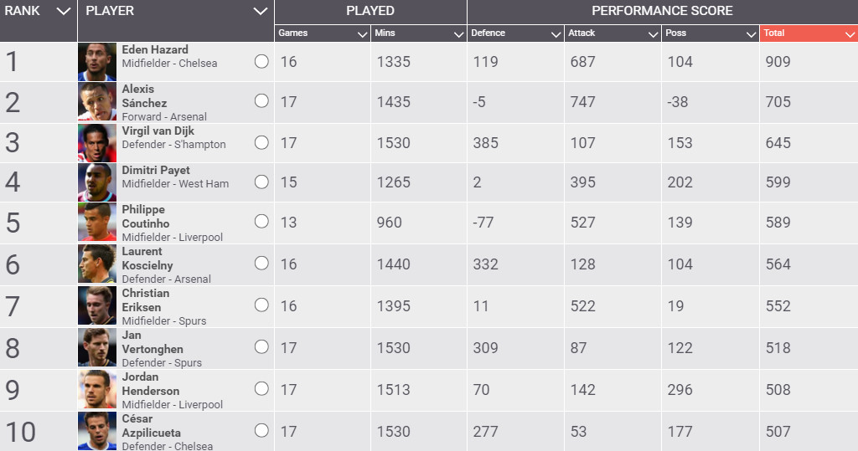The width and height of the screenshot is (858, 451).
Task: Open Virgil van Dijk's photo thumbnail
Action: point(97,142)
